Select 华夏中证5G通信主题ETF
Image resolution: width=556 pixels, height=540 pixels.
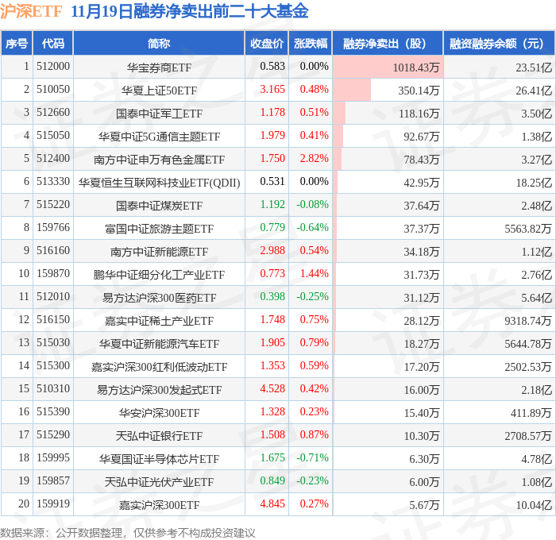pos(159,137)
